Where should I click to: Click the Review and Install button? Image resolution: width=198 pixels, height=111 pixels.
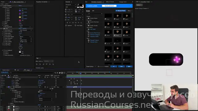click(109, 6)
